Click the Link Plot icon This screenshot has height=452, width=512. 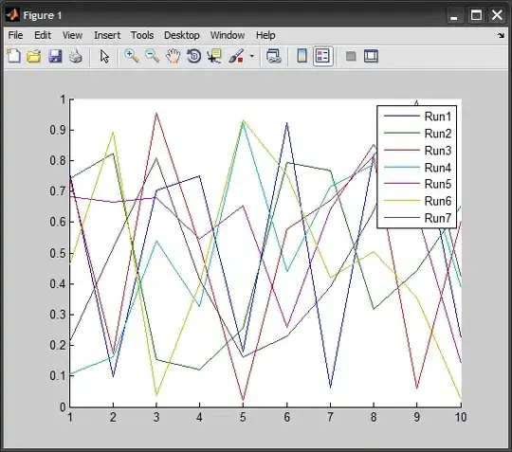(x=274, y=56)
